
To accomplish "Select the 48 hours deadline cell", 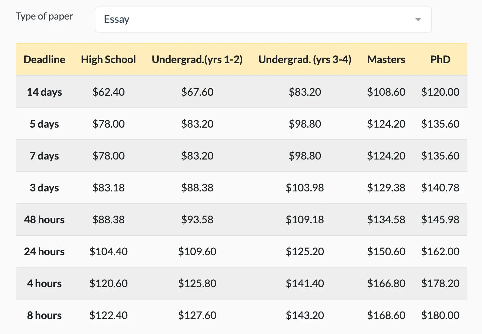I will (x=44, y=219).
